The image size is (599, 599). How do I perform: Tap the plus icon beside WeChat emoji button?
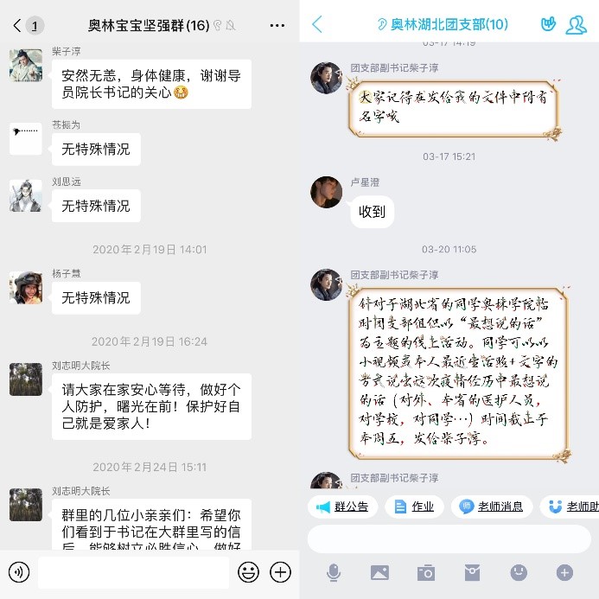[280, 572]
